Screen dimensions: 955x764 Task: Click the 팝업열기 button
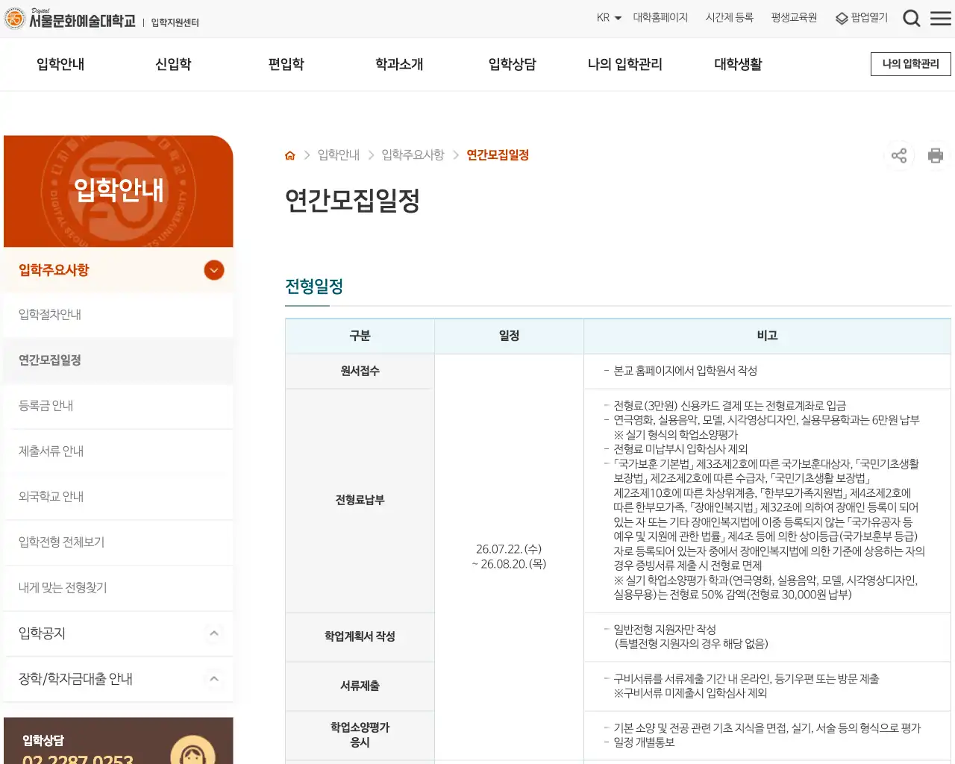(862, 17)
